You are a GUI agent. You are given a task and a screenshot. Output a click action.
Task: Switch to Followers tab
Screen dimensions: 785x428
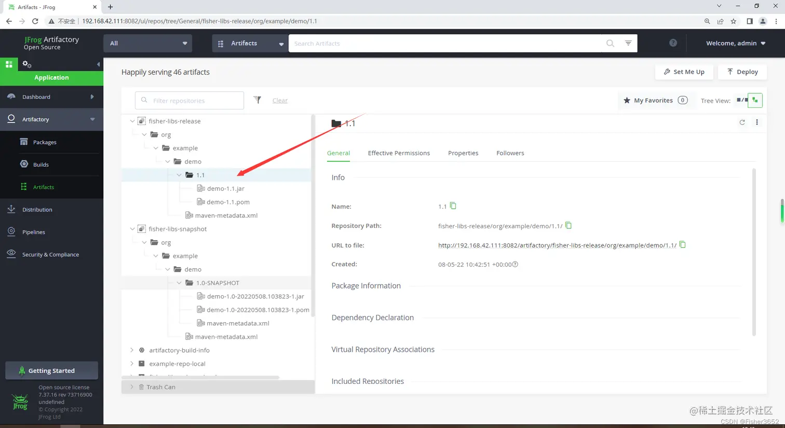click(x=510, y=153)
